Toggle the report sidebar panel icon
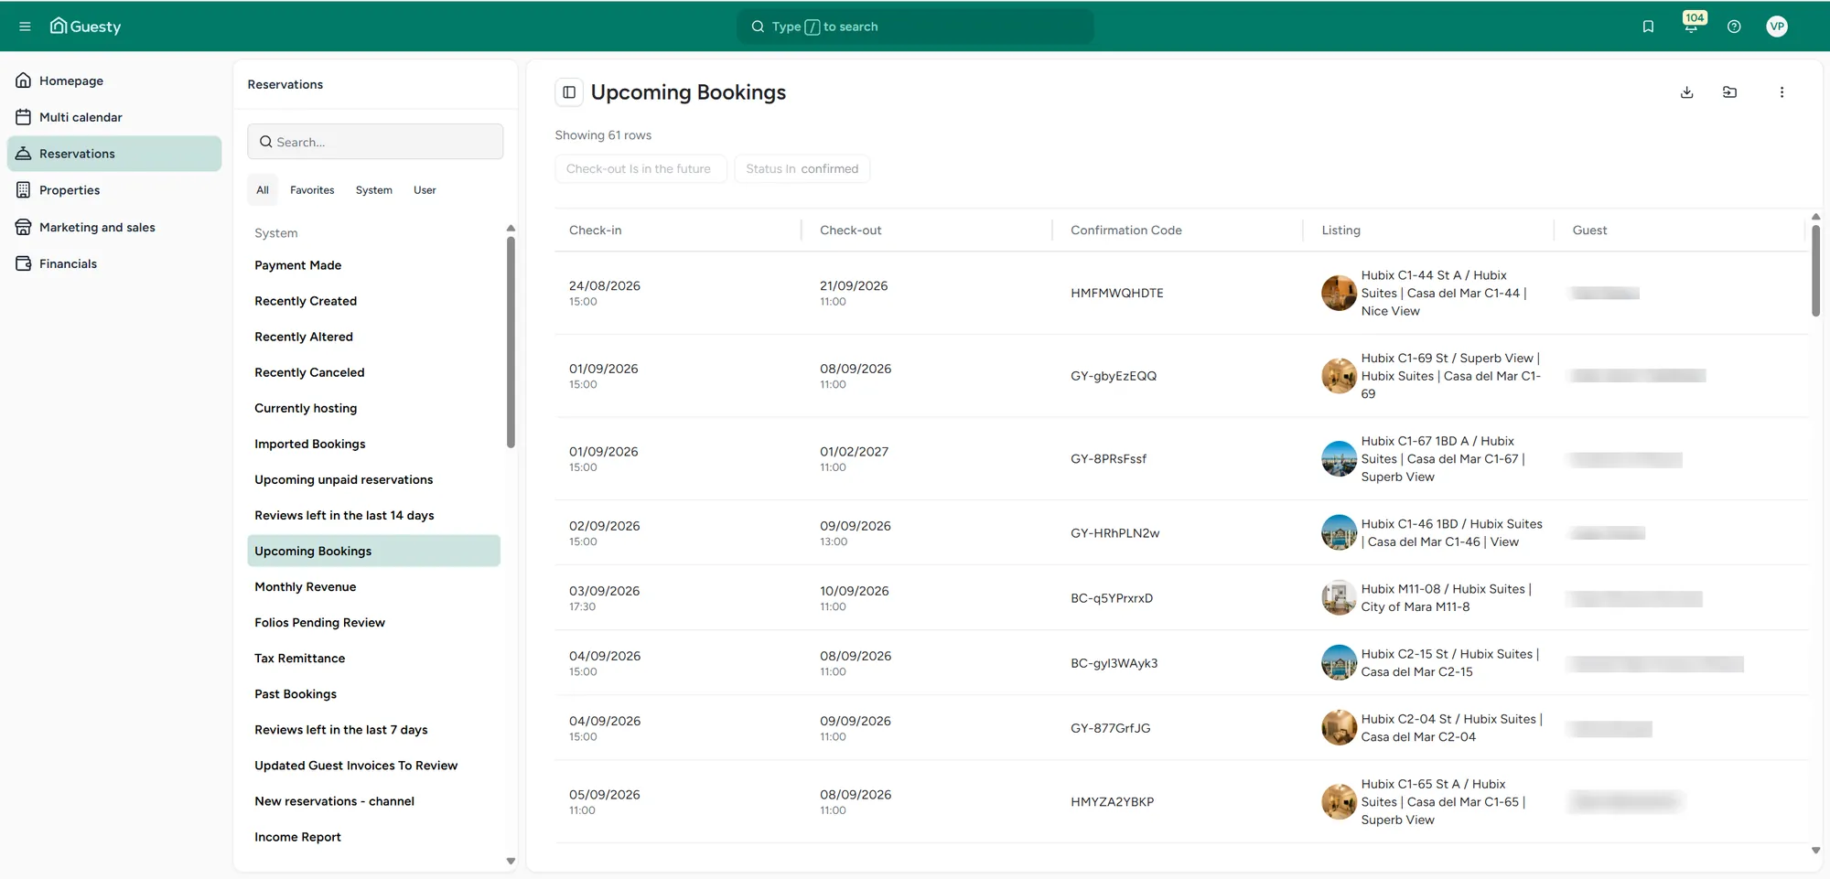 [569, 92]
